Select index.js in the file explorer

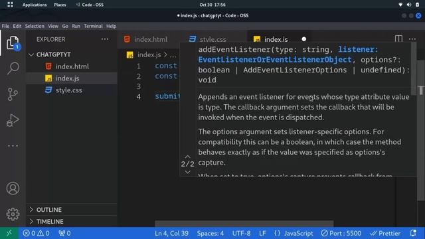point(72,78)
